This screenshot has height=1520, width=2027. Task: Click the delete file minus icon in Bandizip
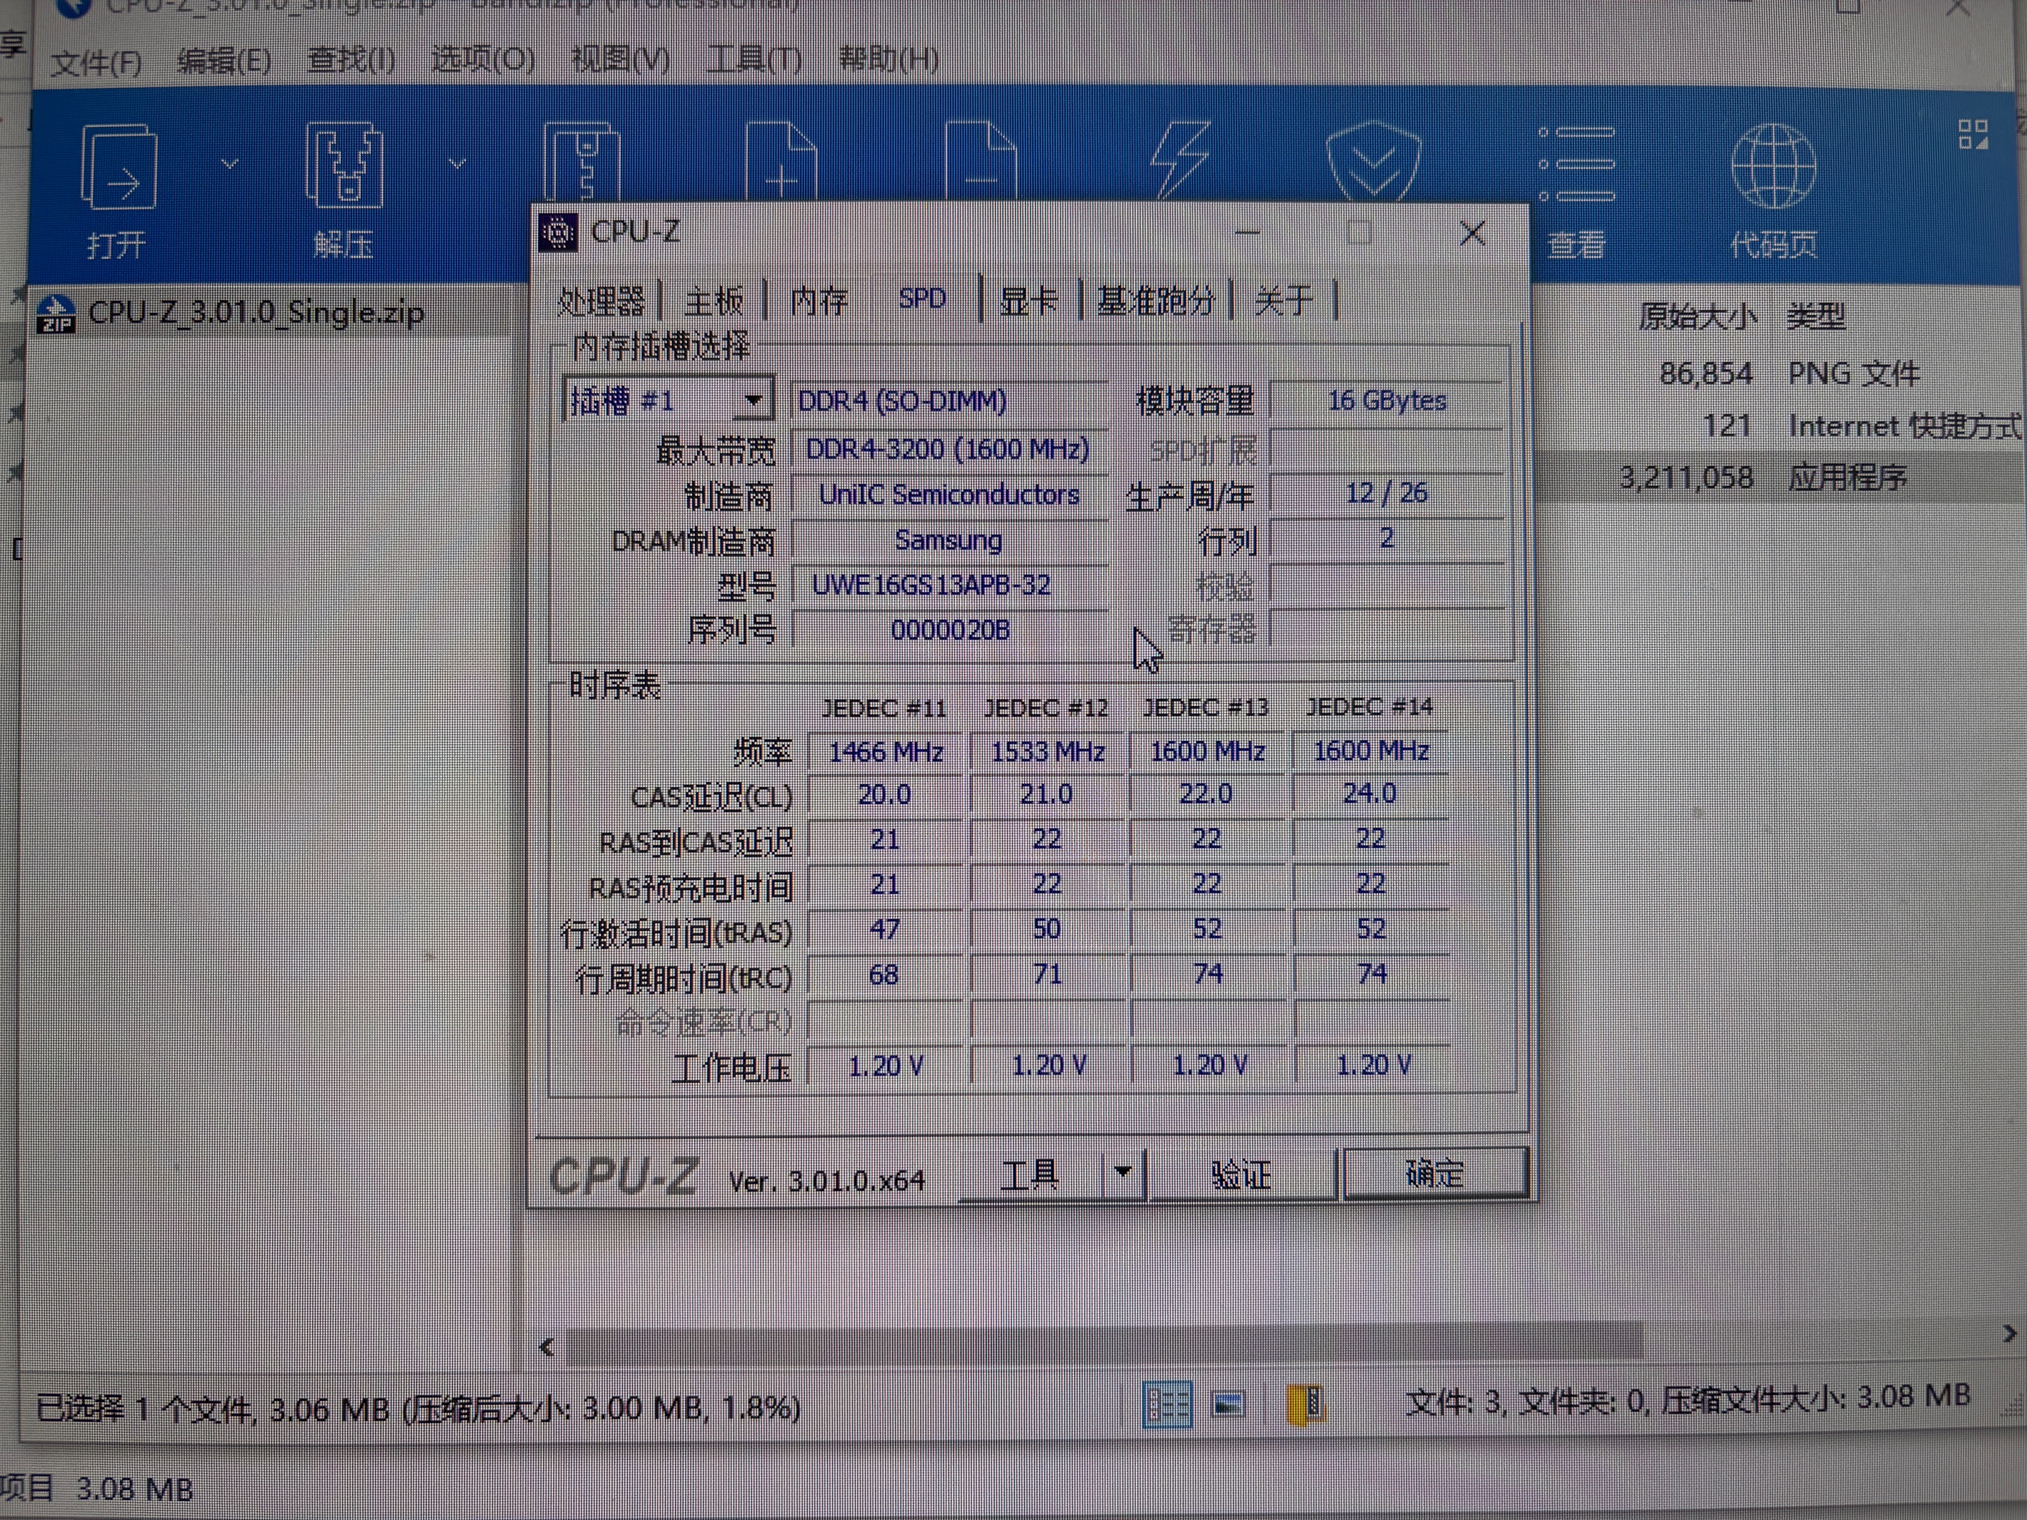981,161
